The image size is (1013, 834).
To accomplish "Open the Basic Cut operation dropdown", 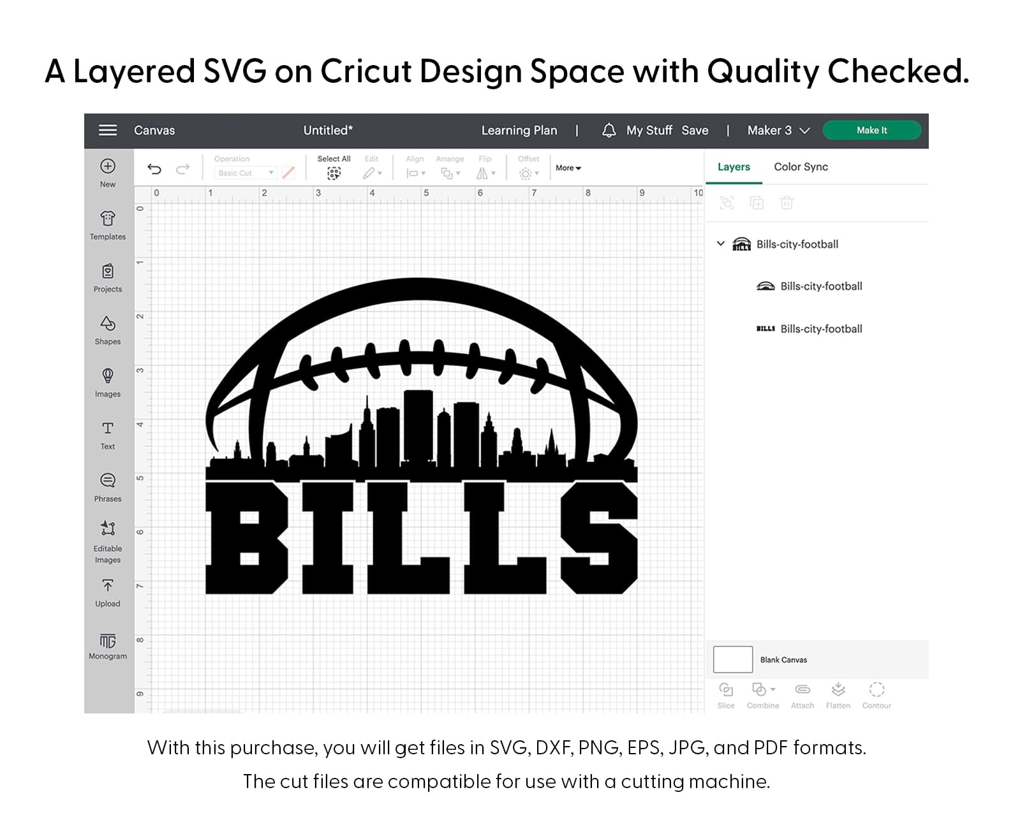I will (x=246, y=173).
